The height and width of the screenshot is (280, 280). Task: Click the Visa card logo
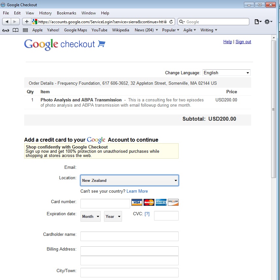pos(137,202)
